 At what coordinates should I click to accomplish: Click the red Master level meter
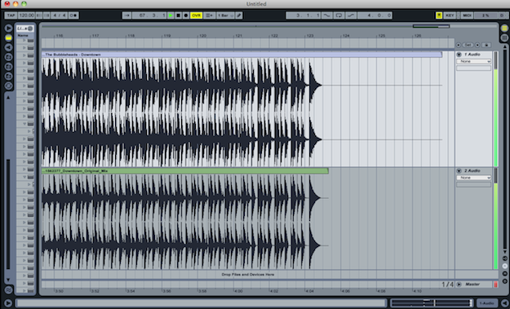495,285
